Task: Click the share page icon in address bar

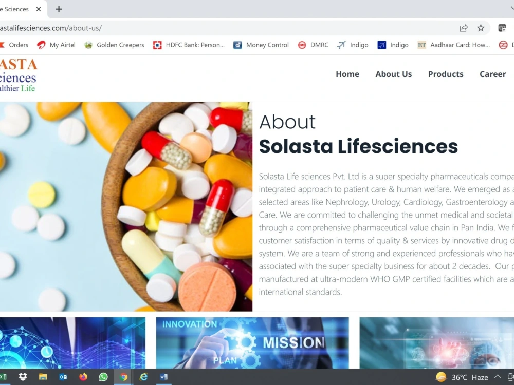Action: tap(464, 28)
